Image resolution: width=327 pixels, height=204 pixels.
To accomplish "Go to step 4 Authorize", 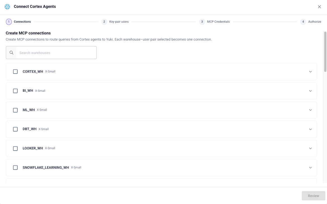I will [310, 22].
